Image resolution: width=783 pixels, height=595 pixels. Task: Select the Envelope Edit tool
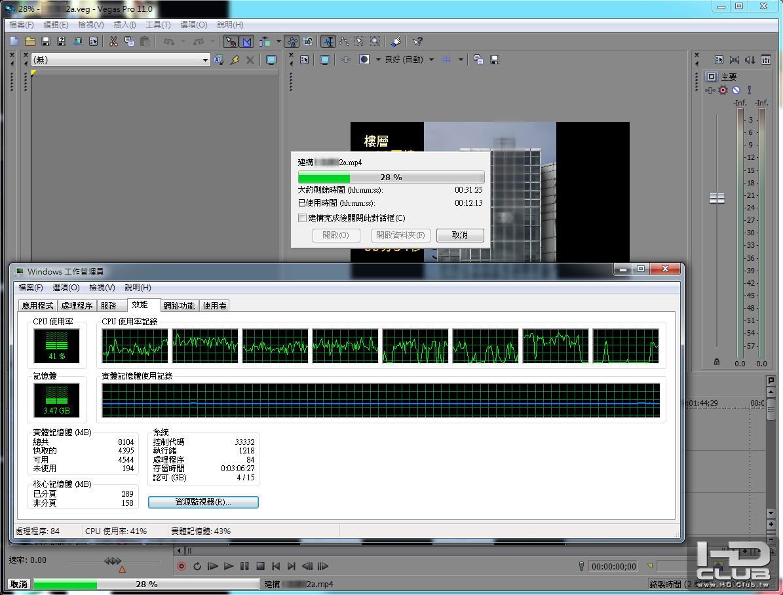344,41
